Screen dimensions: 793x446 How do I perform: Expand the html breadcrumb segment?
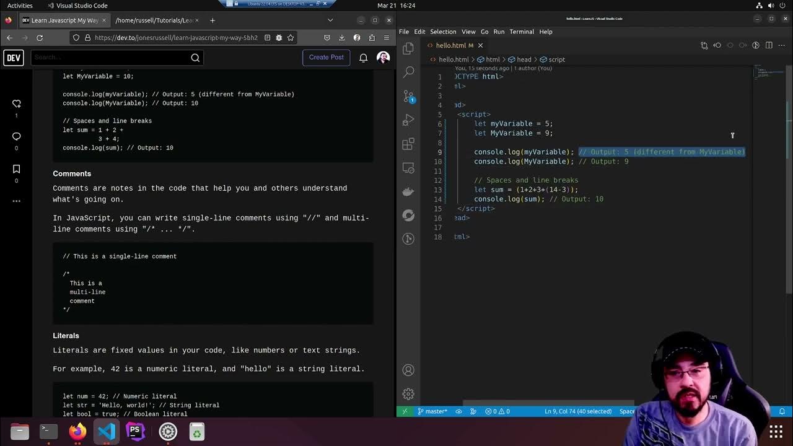click(488, 59)
